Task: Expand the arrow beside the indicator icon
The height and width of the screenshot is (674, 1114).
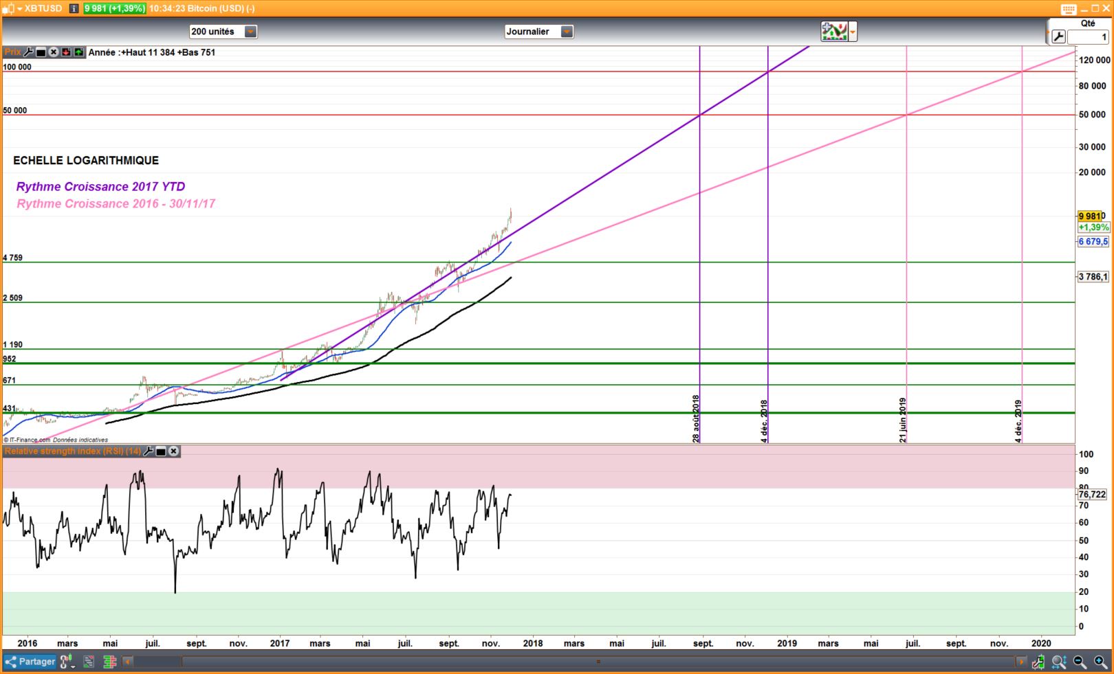Action: pos(853,32)
